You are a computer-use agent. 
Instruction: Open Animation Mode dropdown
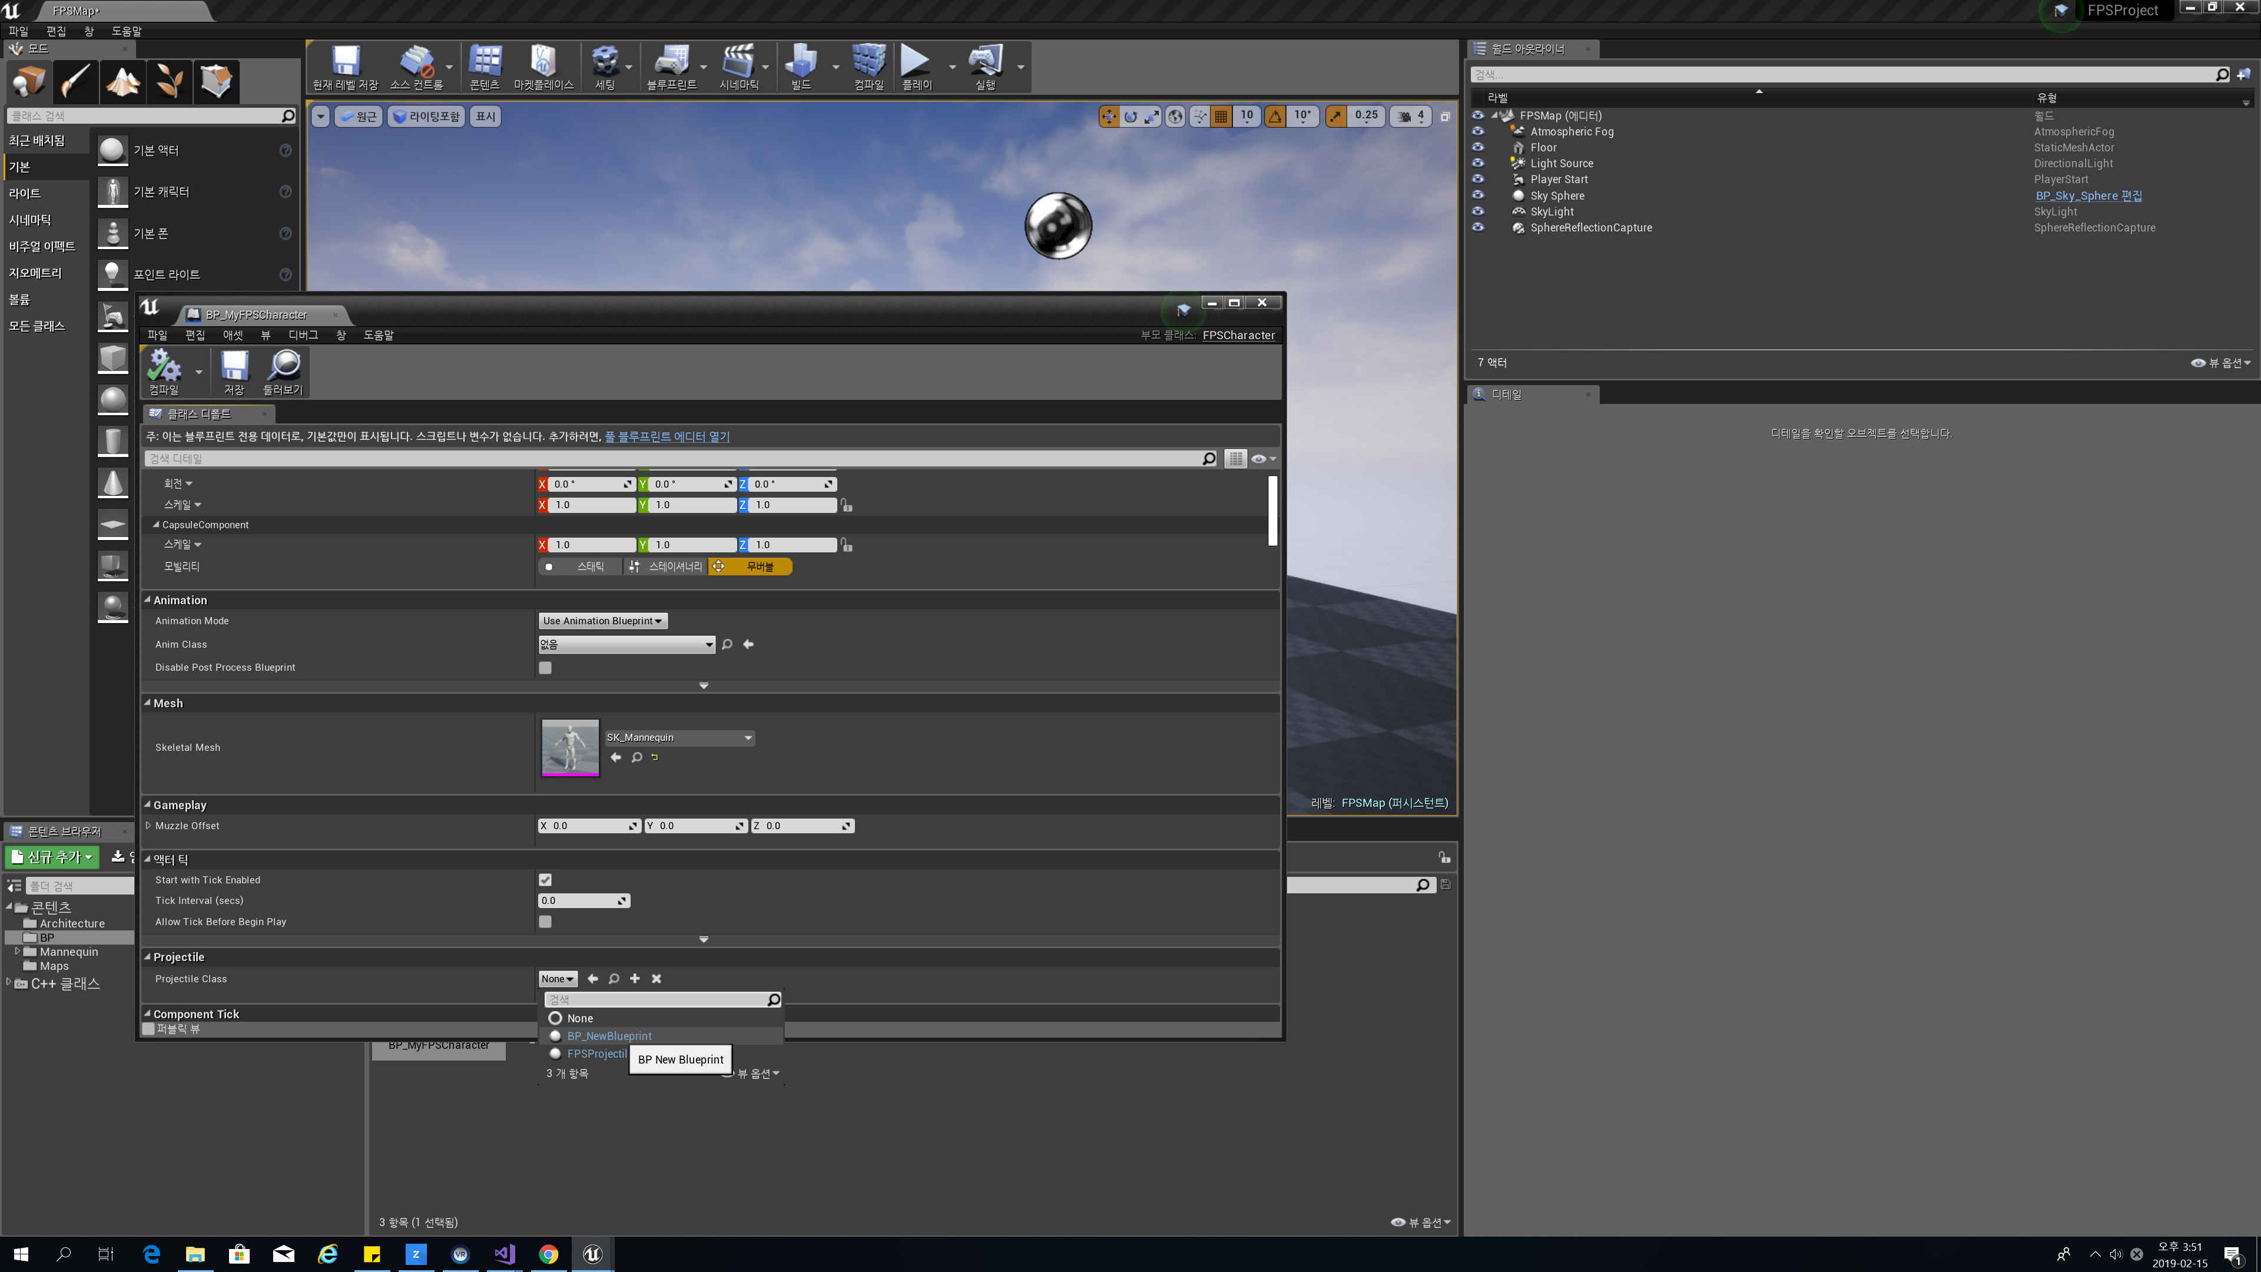(x=602, y=621)
